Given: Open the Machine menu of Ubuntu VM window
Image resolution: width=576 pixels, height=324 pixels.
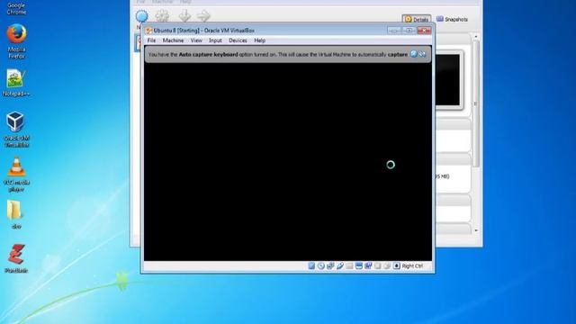Looking at the screenshot, I should point(173,40).
